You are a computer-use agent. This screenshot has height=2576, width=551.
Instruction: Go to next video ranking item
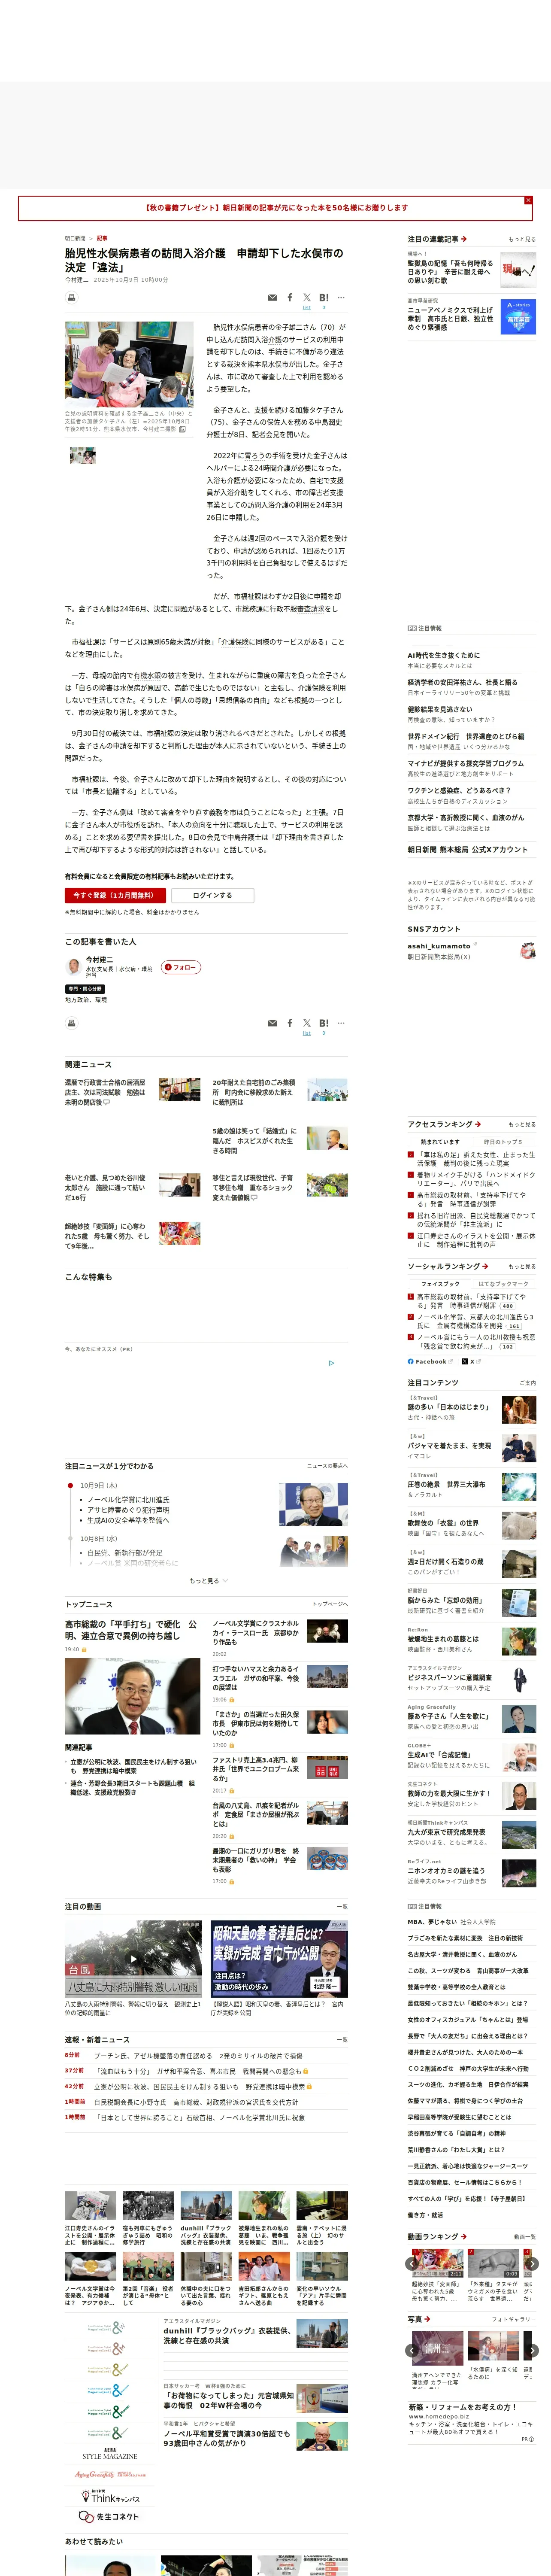coord(532,2263)
